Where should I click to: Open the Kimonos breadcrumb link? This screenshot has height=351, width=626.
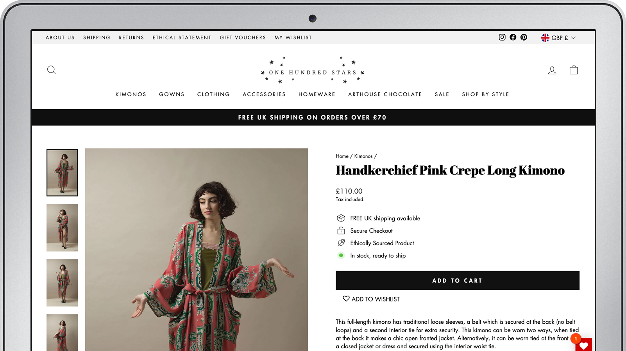(x=363, y=156)
